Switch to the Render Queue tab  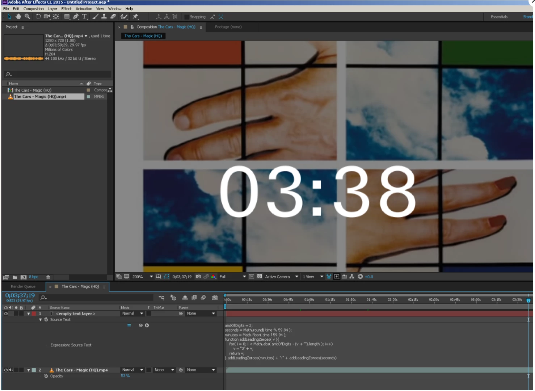point(23,286)
